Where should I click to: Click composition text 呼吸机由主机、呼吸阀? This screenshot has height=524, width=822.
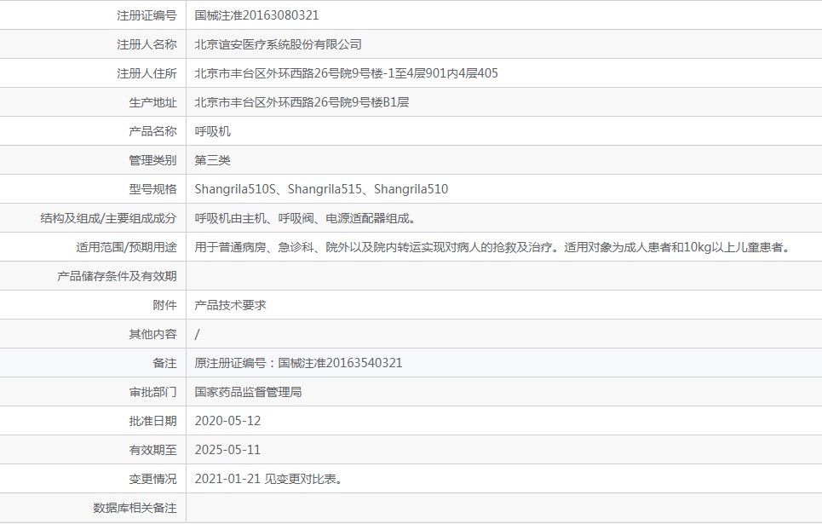(306, 218)
